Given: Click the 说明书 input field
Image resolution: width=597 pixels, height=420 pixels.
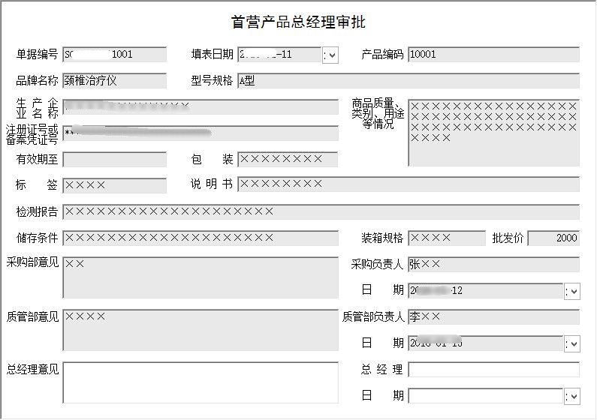Looking at the screenshot, I should click(409, 184).
